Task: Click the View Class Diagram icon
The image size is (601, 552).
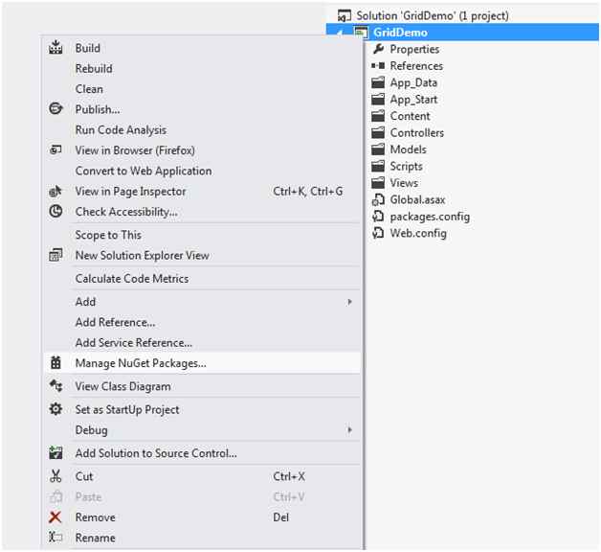Action: [56, 386]
